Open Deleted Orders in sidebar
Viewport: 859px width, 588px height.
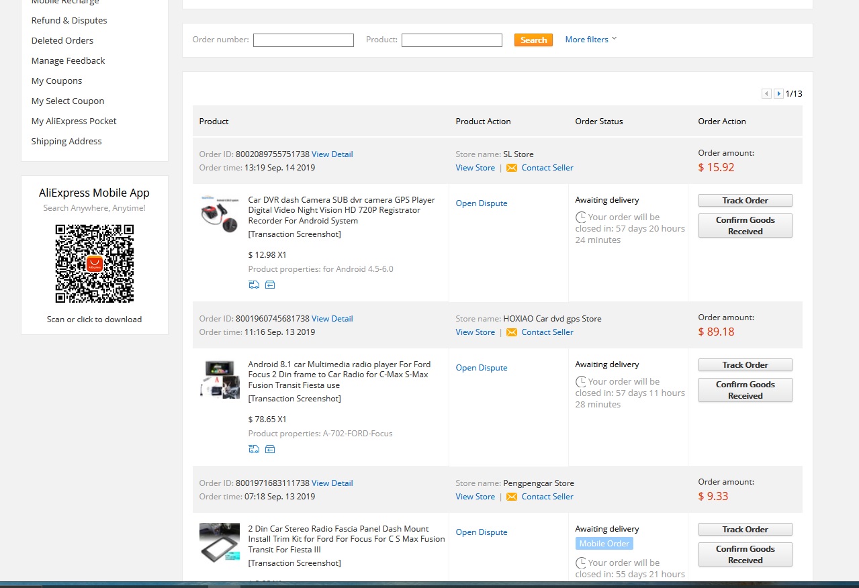coord(62,40)
